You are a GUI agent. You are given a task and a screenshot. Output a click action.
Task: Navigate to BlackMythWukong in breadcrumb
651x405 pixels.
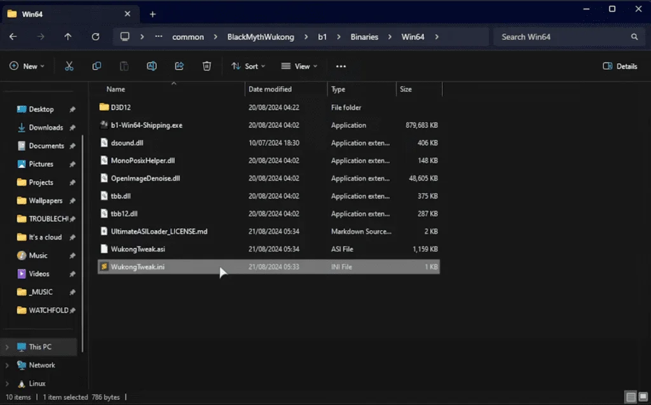260,36
